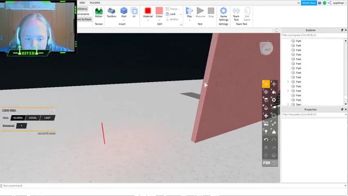Select the F3X Resize tool
Viewport: 348px width, 196px height.
[274, 84]
